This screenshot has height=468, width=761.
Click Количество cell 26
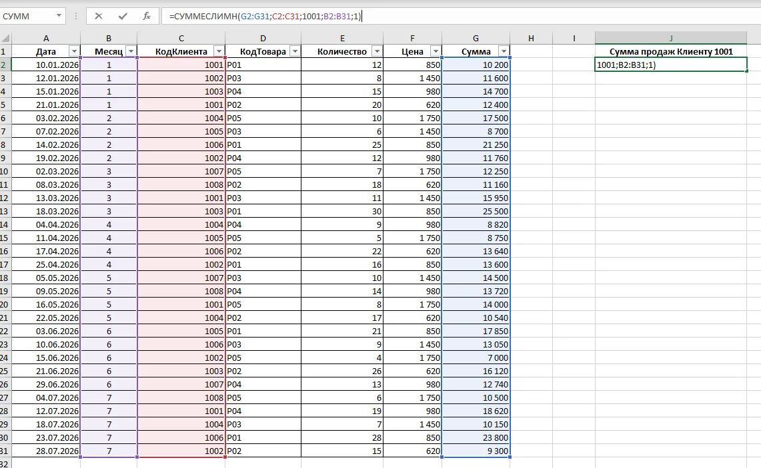tap(342, 371)
